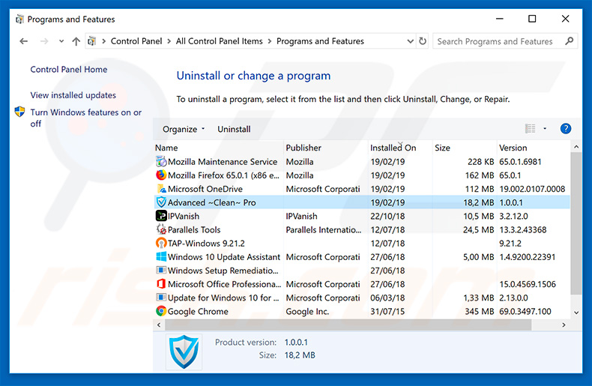Open the More view options dropdown arrow
592x386 pixels.
coord(545,129)
